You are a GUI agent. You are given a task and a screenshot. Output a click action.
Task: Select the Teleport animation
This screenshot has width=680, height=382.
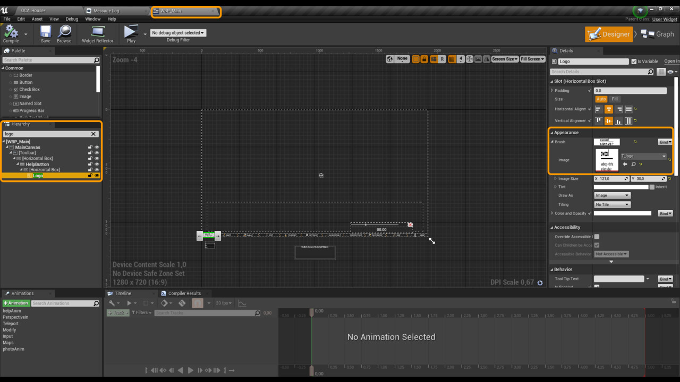11,324
